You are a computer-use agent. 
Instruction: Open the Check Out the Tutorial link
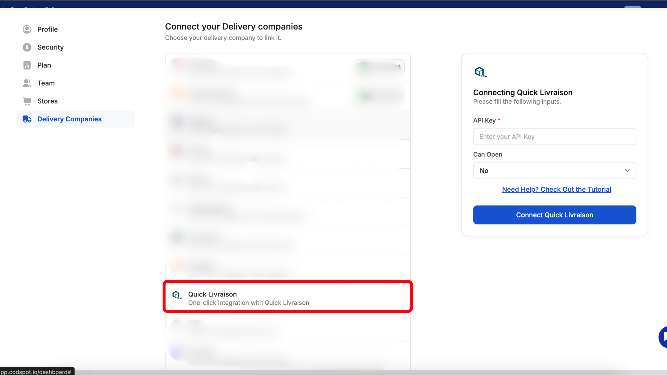556,189
